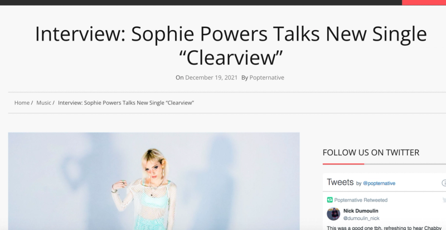Click the Popternative Retweeted label
446x230 pixels.
pyautogui.click(x=361, y=200)
